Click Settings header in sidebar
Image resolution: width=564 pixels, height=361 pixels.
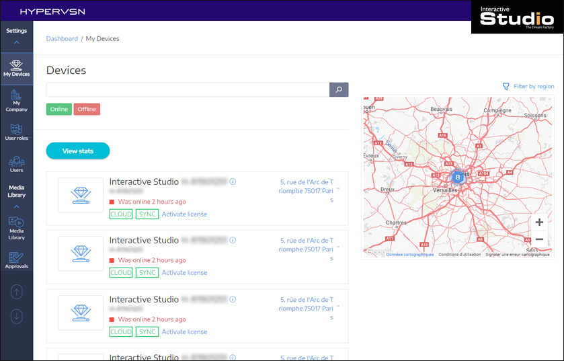click(x=17, y=30)
